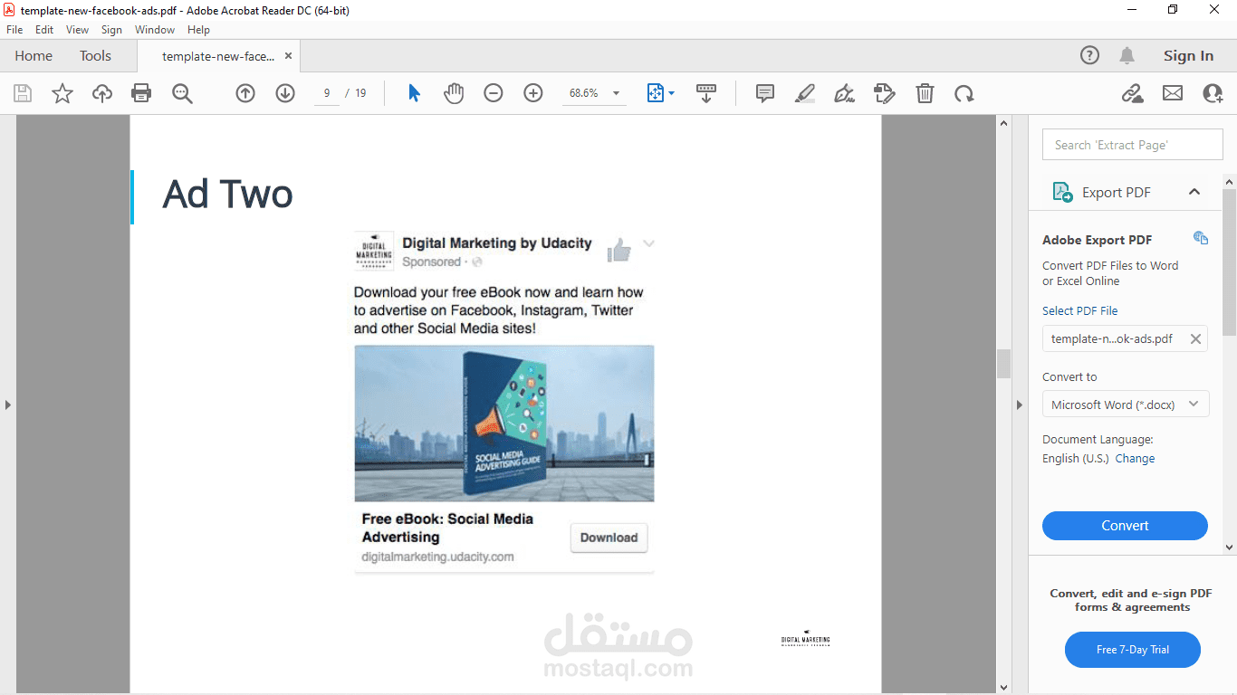Open the Convert to Microsoft Word dropdown
Screen dimensions: 1237x695
point(1125,405)
